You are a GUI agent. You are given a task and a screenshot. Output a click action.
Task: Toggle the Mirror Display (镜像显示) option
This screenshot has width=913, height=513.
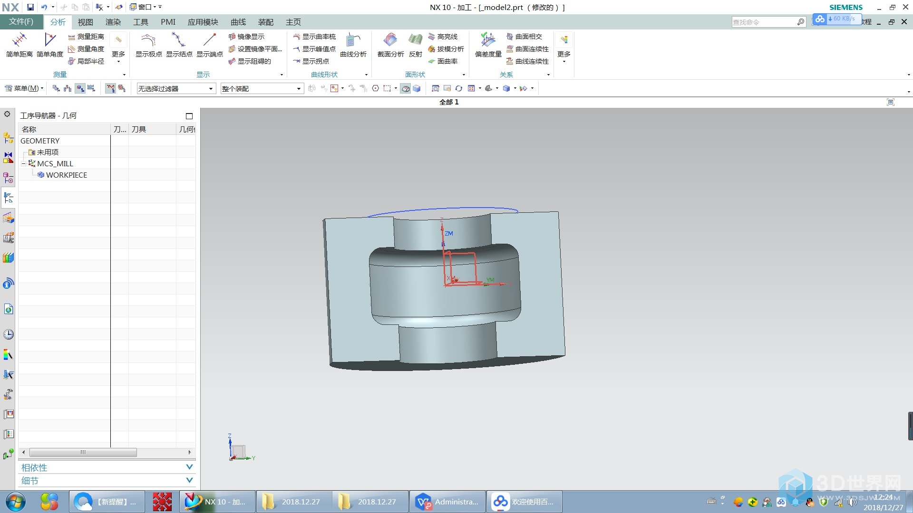coord(246,37)
